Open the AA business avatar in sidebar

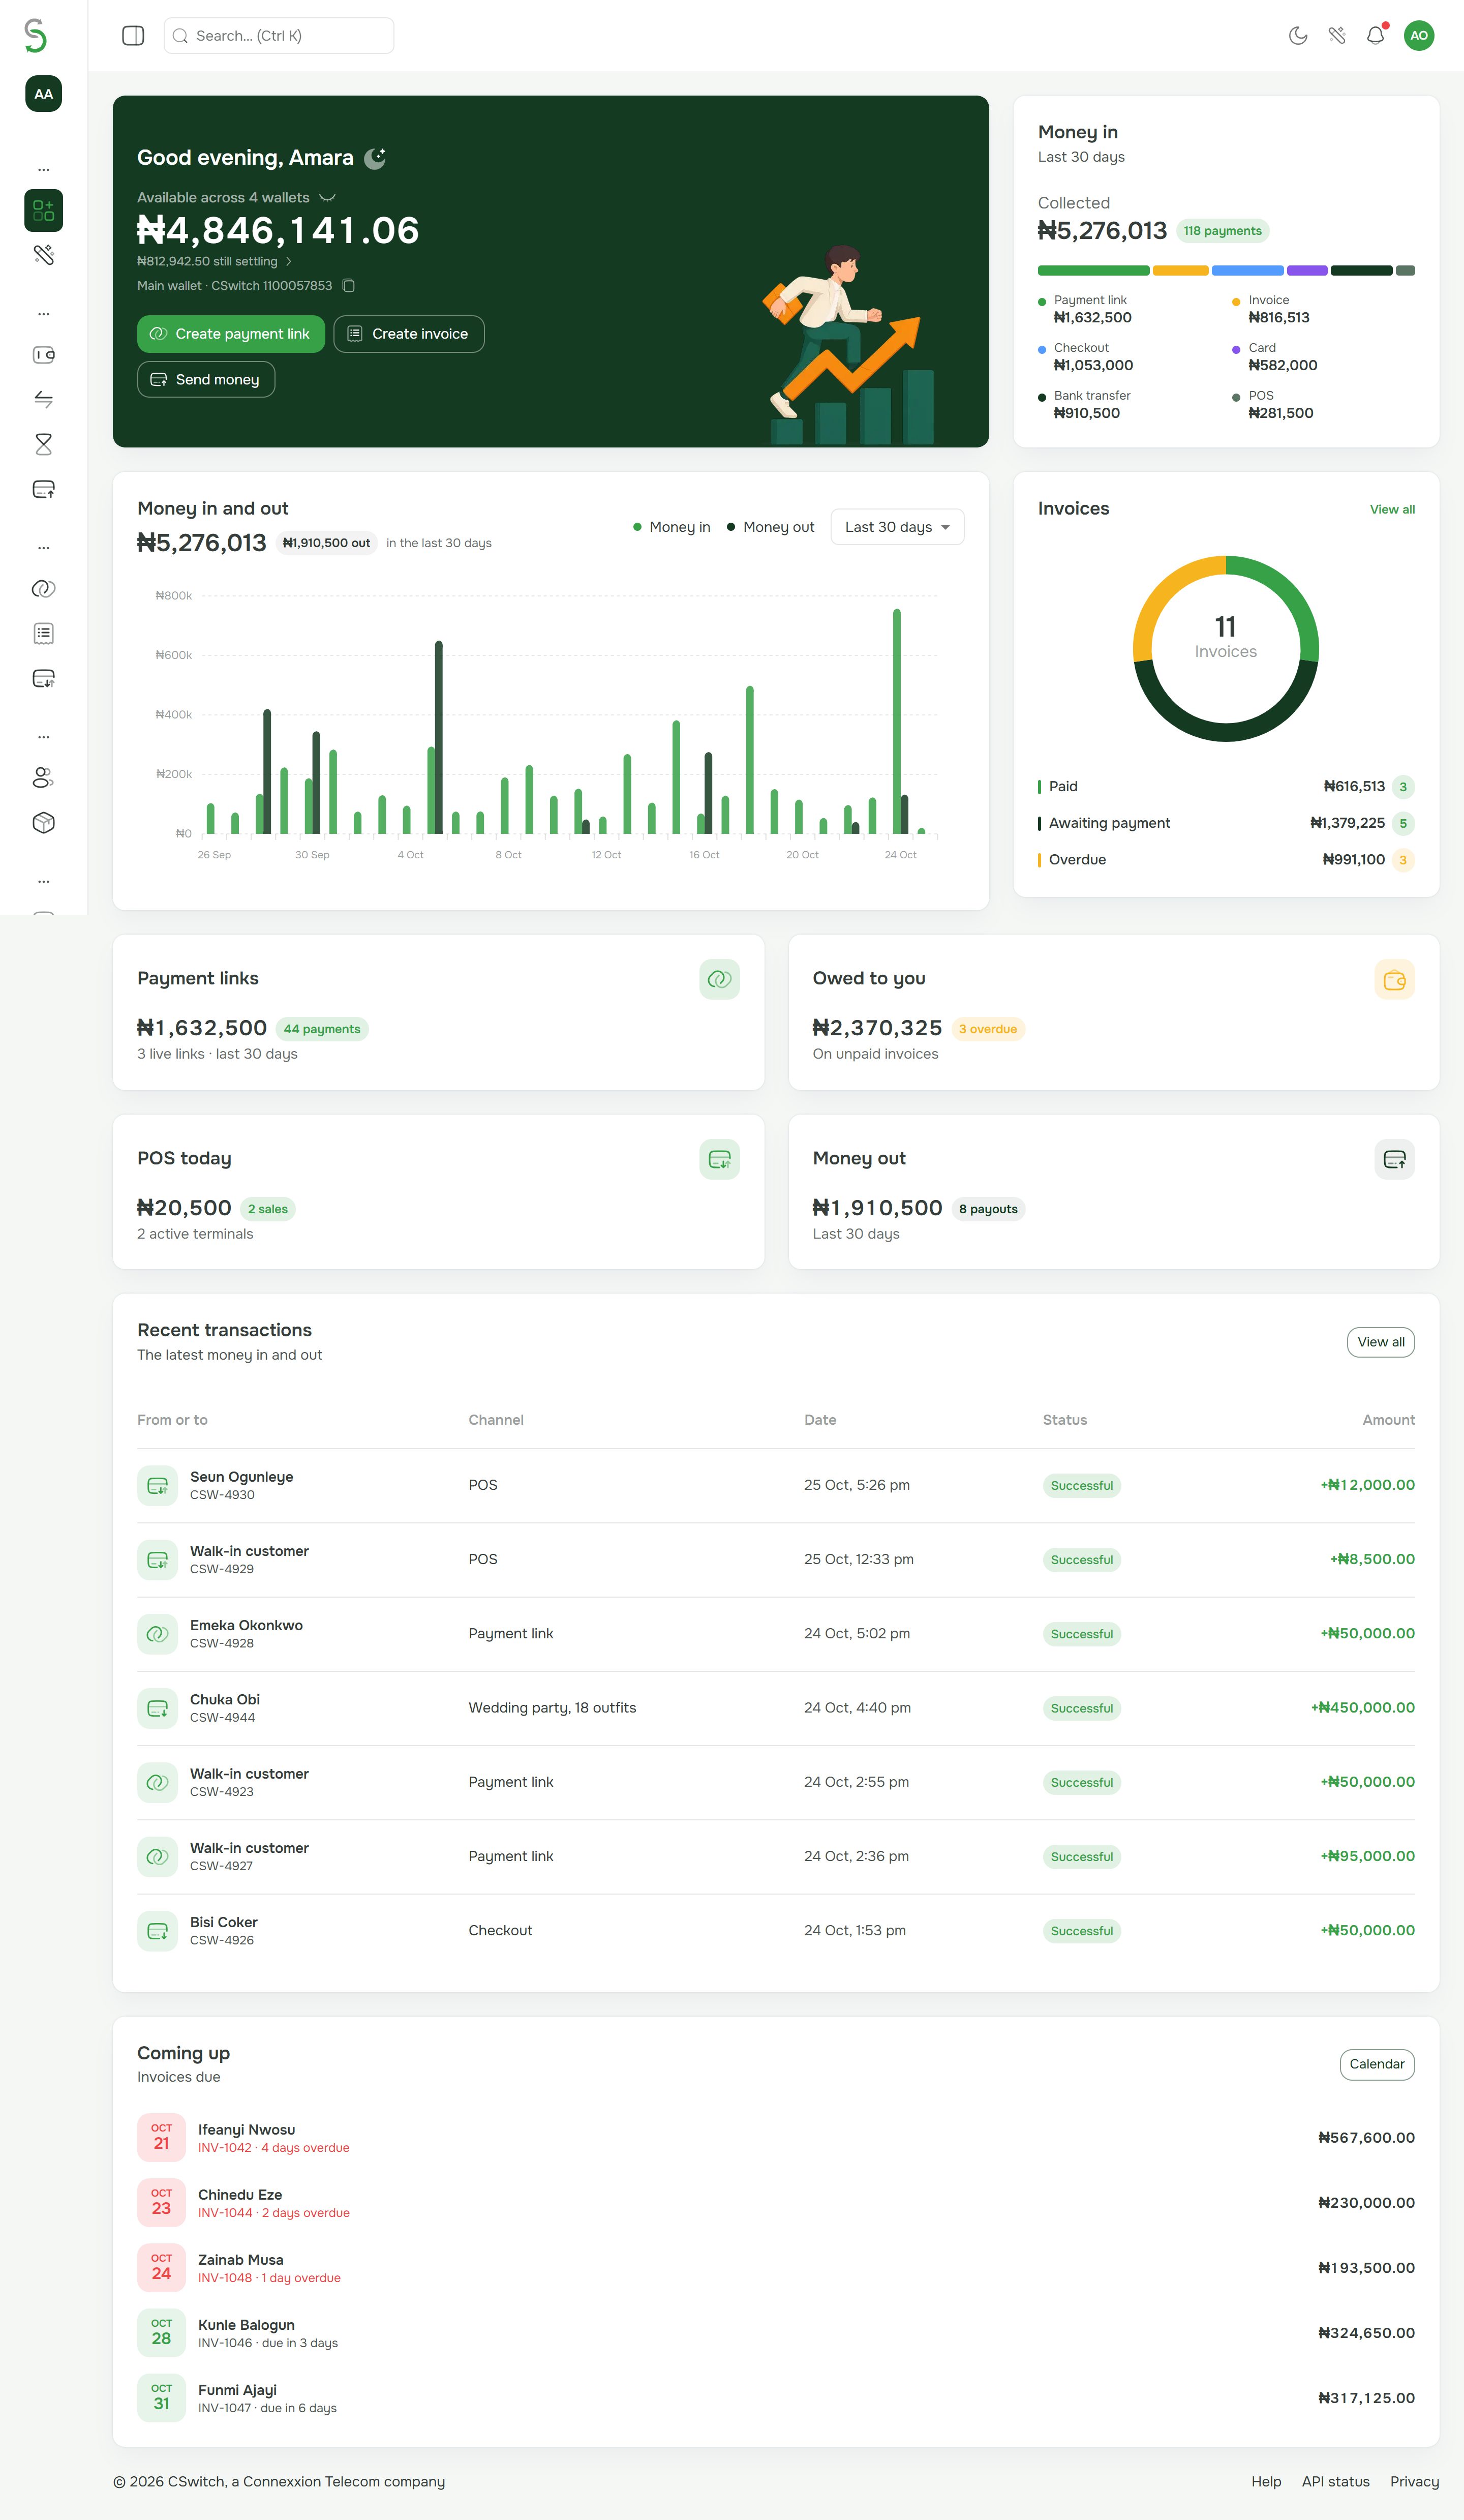(x=43, y=94)
